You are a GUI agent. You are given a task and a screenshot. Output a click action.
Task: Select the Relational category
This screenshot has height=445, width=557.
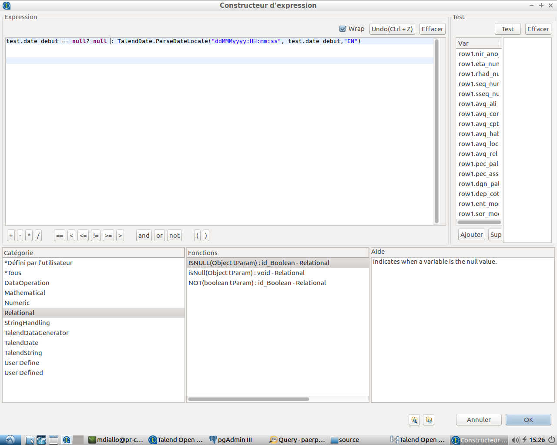pyautogui.click(x=94, y=313)
